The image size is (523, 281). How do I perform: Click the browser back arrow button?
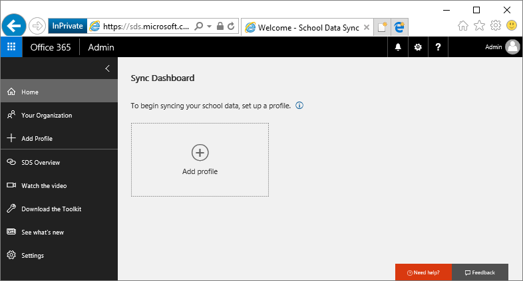coord(14,26)
